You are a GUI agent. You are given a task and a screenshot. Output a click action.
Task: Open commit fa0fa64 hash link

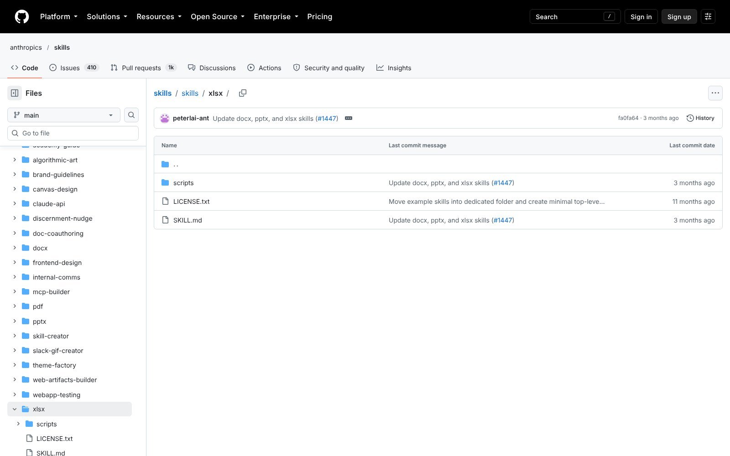(x=628, y=118)
